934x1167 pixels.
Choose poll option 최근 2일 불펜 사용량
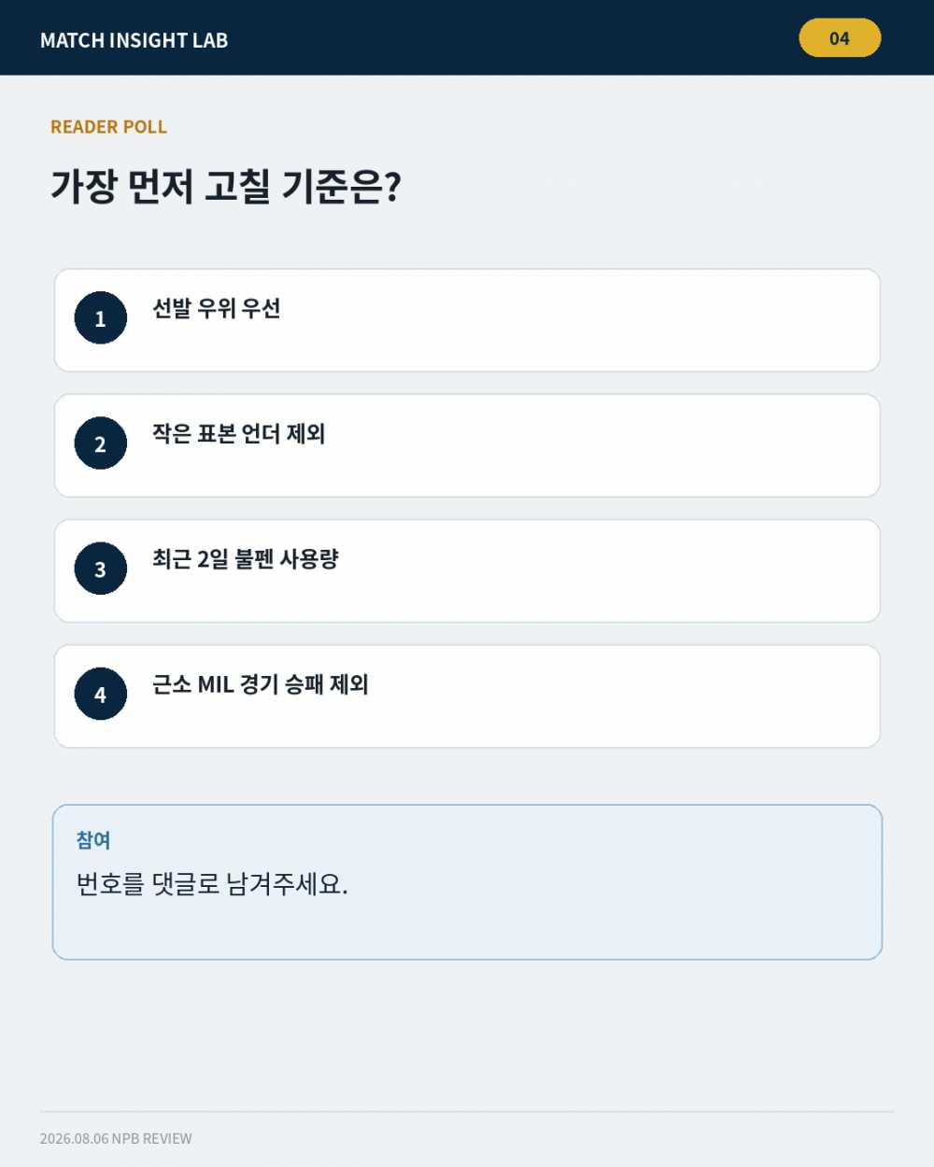click(x=246, y=558)
